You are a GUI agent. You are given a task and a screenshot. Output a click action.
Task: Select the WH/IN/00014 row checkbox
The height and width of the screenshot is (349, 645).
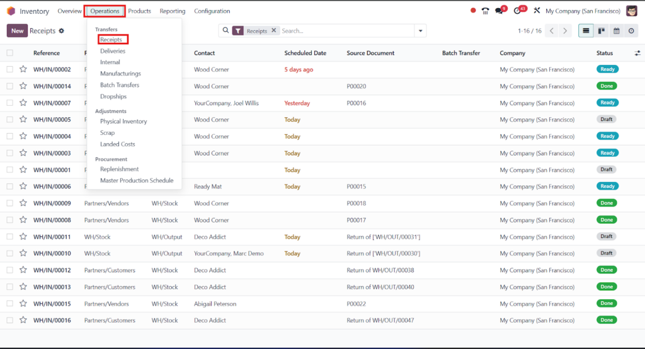tap(10, 86)
